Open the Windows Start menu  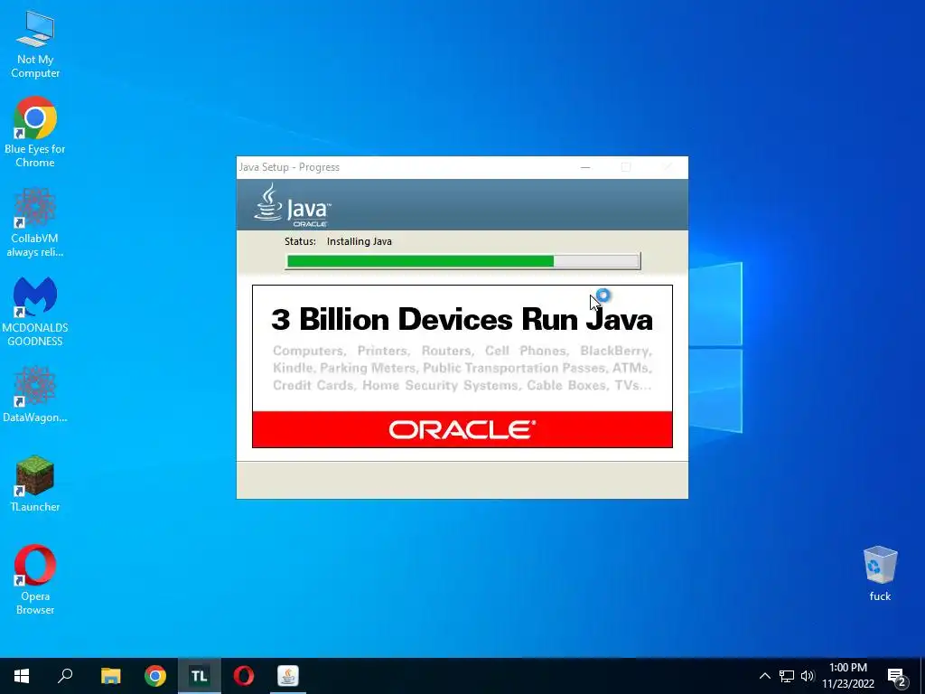[22, 676]
